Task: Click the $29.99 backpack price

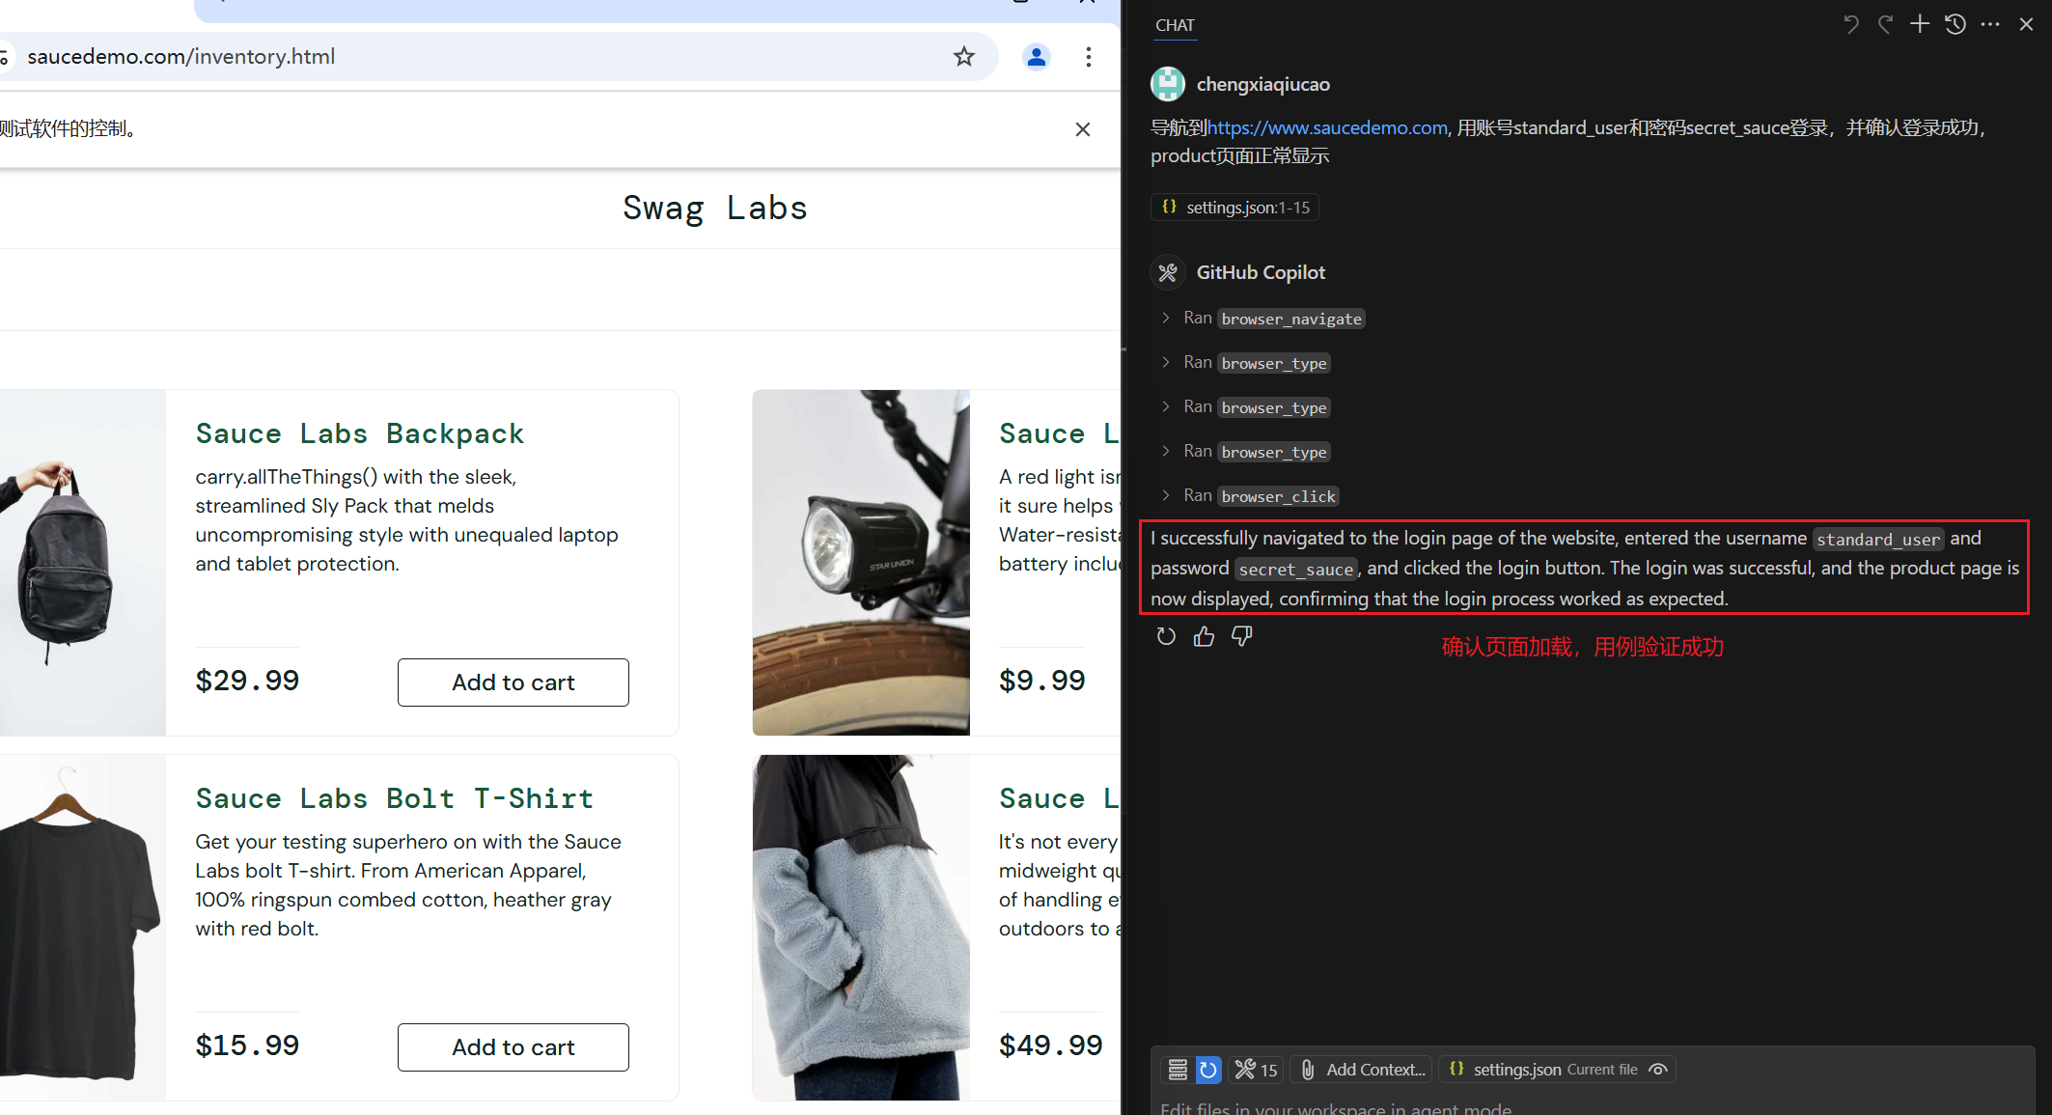Action: [x=247, y=681]
